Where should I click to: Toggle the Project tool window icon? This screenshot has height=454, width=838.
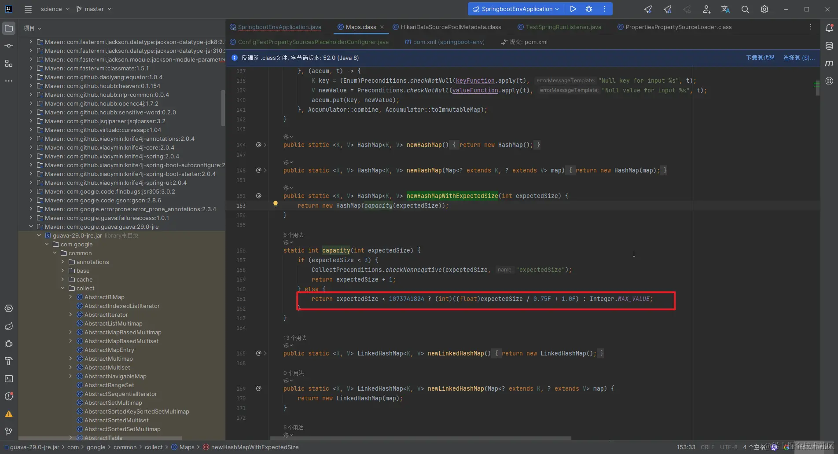9,28
